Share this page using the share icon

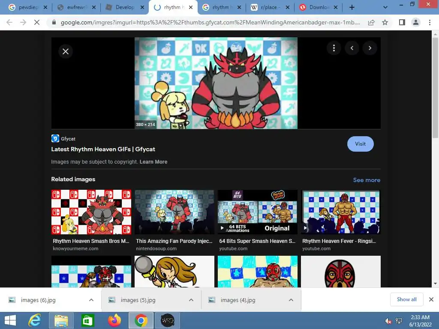(x=371, y=22)
